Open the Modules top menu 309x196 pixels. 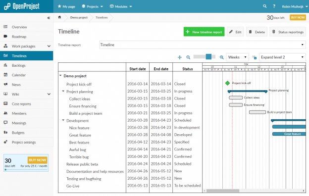(121, 6)
